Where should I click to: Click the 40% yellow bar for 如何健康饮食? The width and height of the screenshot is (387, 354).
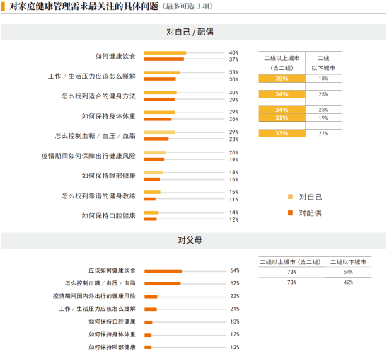(x=165, y=52)
